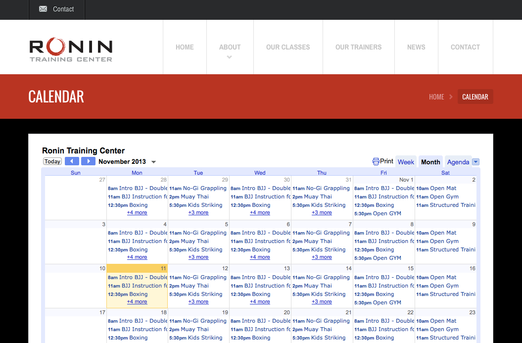The image size is (522, 343).
Task: Expand the +3 more link on Tuesday the 12th
Action: coord(198,302)
